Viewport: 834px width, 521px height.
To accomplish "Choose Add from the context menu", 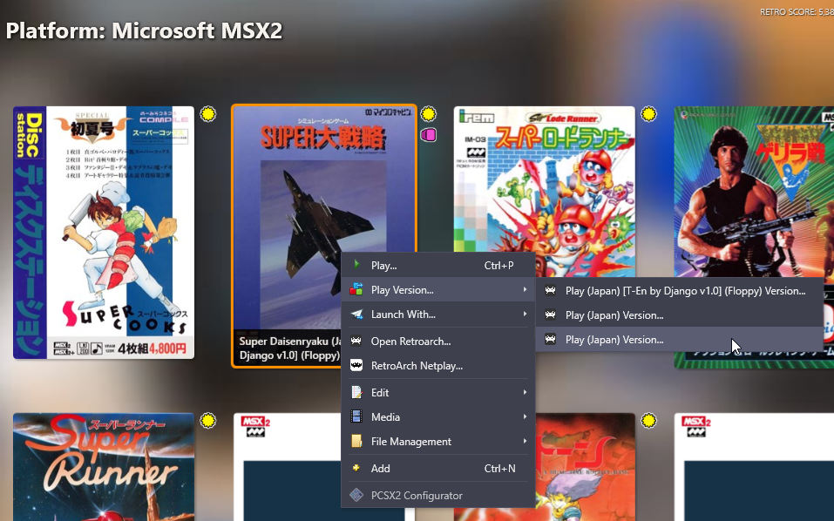I will (x=437, y=469).
